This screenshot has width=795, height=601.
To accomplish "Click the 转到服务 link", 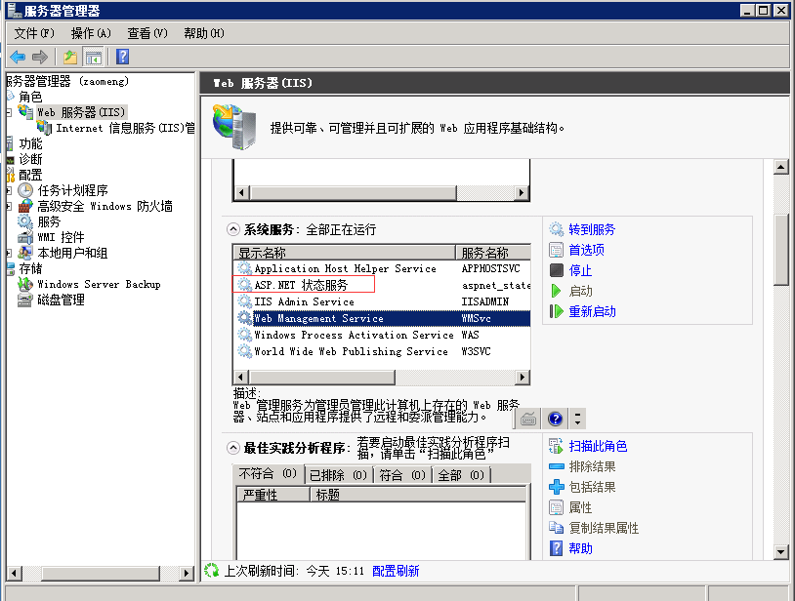I will (592, 229).
